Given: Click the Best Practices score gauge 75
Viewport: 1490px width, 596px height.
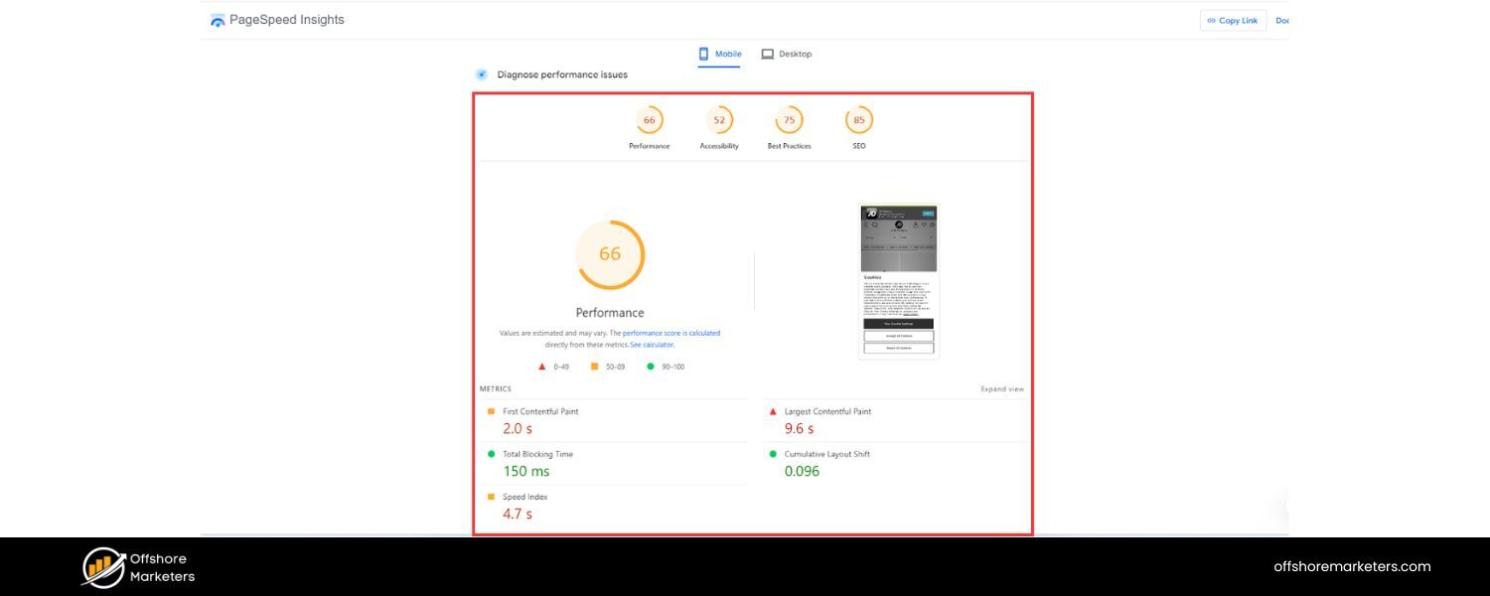Looking at the screenshot, I should (x=789, y=120).
